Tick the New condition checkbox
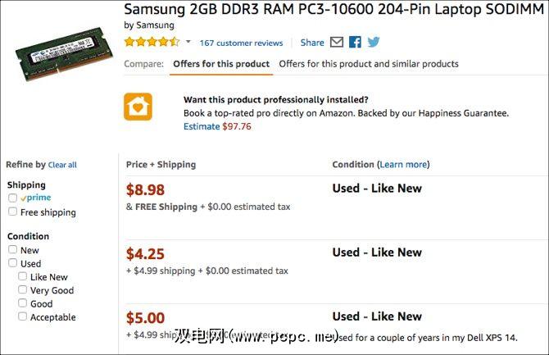Viewport: 549px width, 355px height. pyautogui.click(x=13, y=250)
